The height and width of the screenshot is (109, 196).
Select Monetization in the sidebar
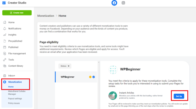click(x=15, y=82)
